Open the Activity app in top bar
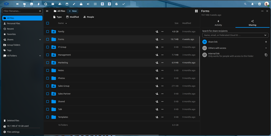271x136 pixels. 39,4
